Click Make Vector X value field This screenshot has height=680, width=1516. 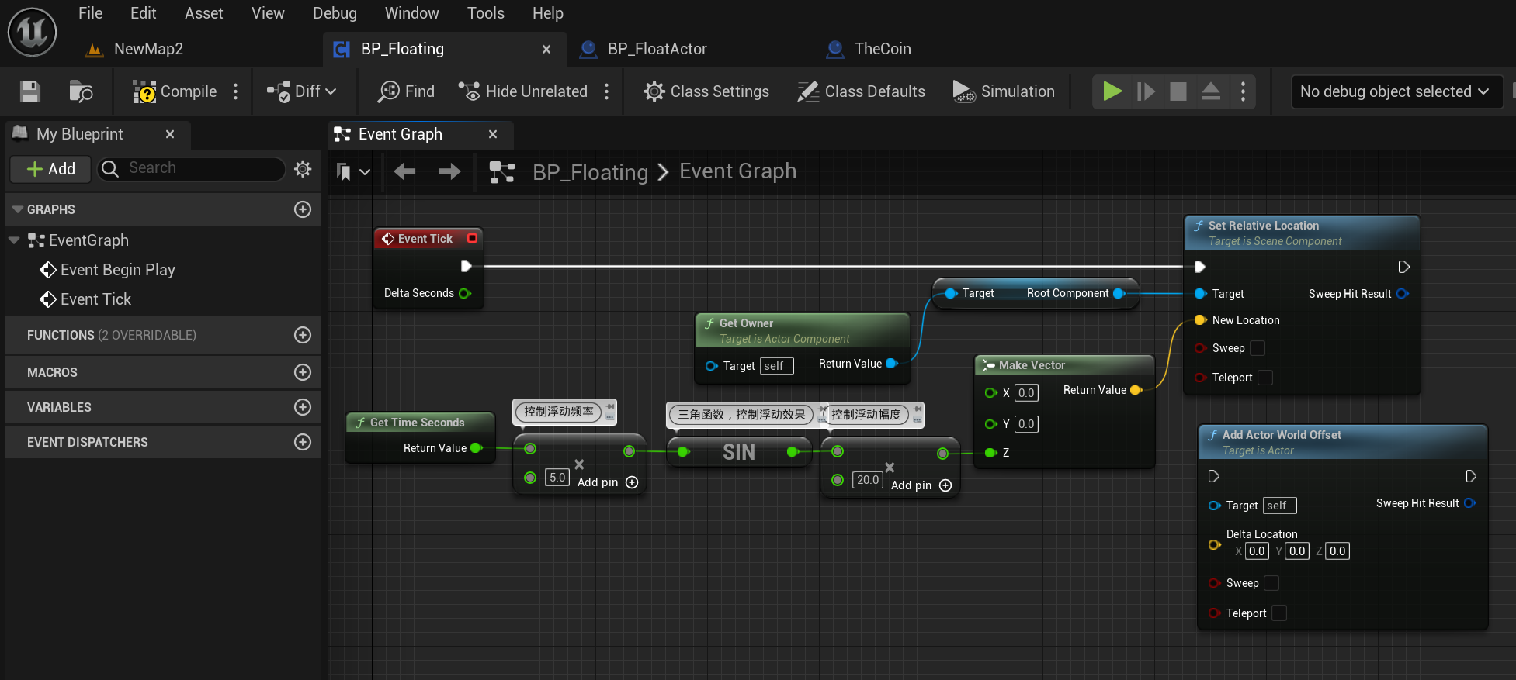(1026, 393)
